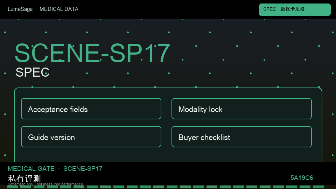Select the MEDICAL DATA header label

point(59,9)
